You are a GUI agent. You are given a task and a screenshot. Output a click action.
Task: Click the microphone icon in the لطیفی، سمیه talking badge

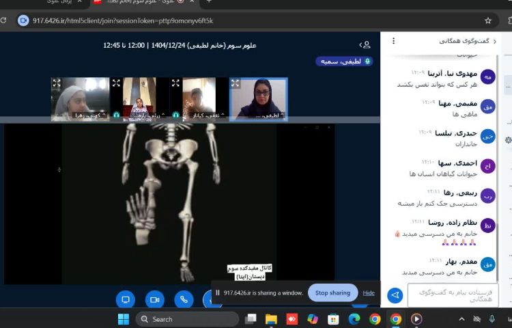[367, 61]
